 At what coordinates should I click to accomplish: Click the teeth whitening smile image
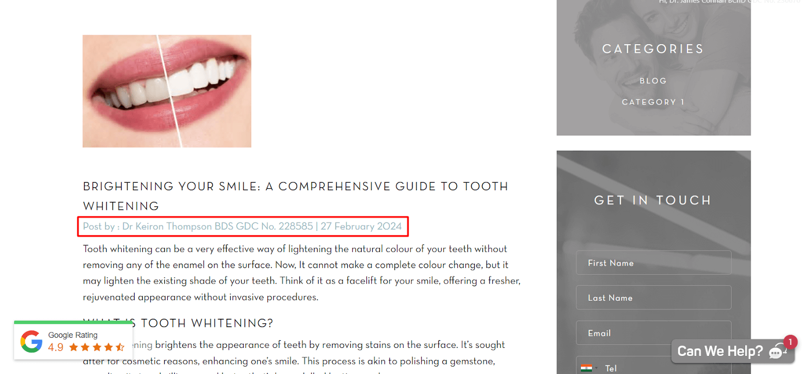(x=167, y=91)
